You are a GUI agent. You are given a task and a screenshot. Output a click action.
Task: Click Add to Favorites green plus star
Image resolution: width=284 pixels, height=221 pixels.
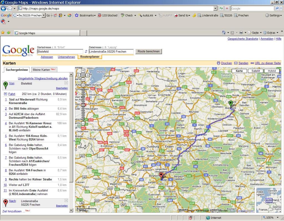pos(9,33)
